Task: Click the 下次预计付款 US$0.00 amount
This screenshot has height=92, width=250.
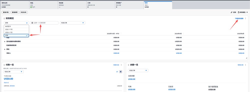Action: pos(8,79)
